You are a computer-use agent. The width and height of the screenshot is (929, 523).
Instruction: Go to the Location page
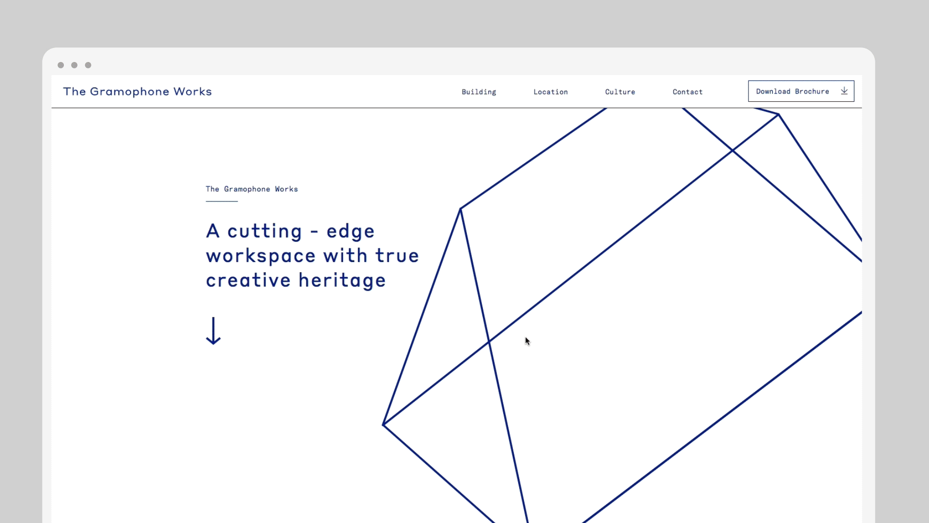(x=551, y=92)
